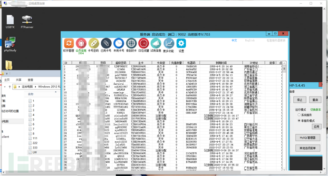328x176 pixels.
Task: Open 软件管理 orange refresh icon
Action: (68, 43)
